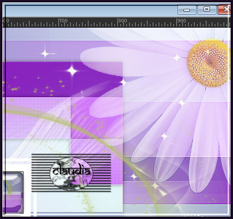
Task: Click the sparkle at bottom of purple band
Action: pos(155,185)
